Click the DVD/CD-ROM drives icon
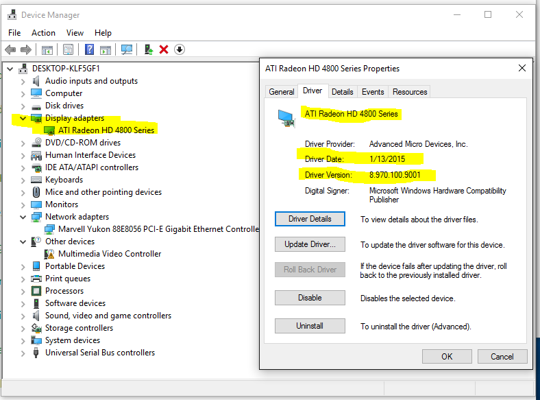The width and height of the screenshot is (540, 400). (36, 143)
